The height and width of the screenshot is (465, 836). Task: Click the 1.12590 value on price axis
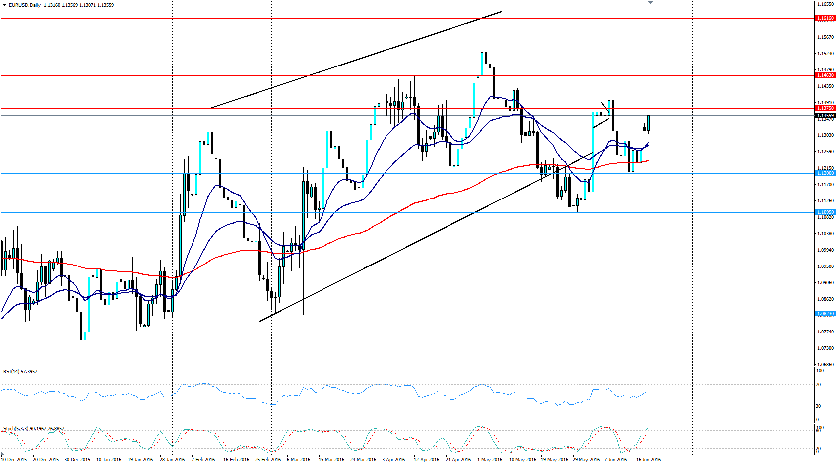pos(825,152)
